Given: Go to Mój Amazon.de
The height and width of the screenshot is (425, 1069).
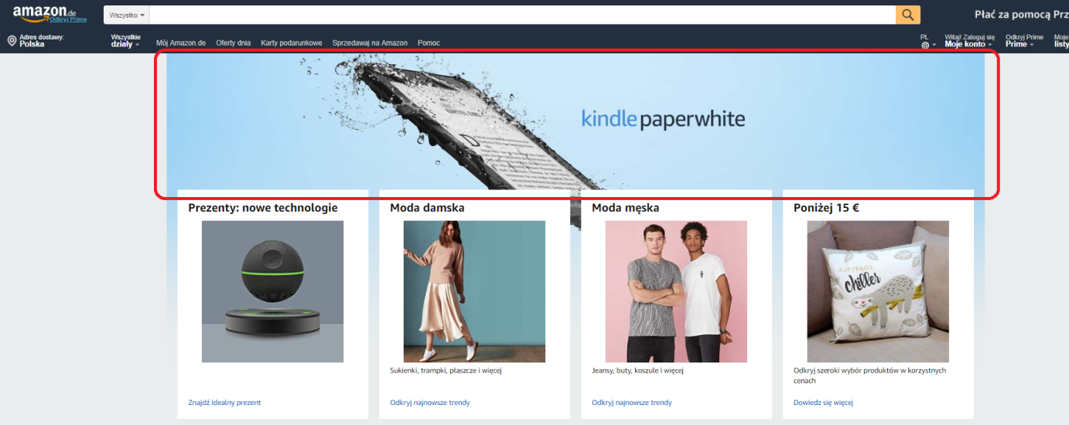Looking at the screenshot, I should tap(181, 43).
